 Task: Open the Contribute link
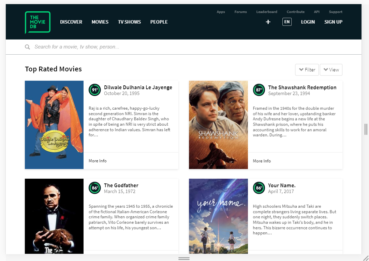[296, 12]
